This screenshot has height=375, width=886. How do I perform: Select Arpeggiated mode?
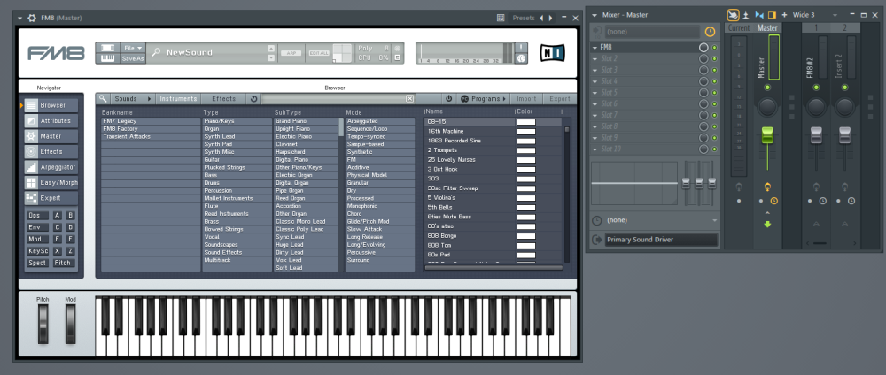pyautogui.click(x=380, y=120)
